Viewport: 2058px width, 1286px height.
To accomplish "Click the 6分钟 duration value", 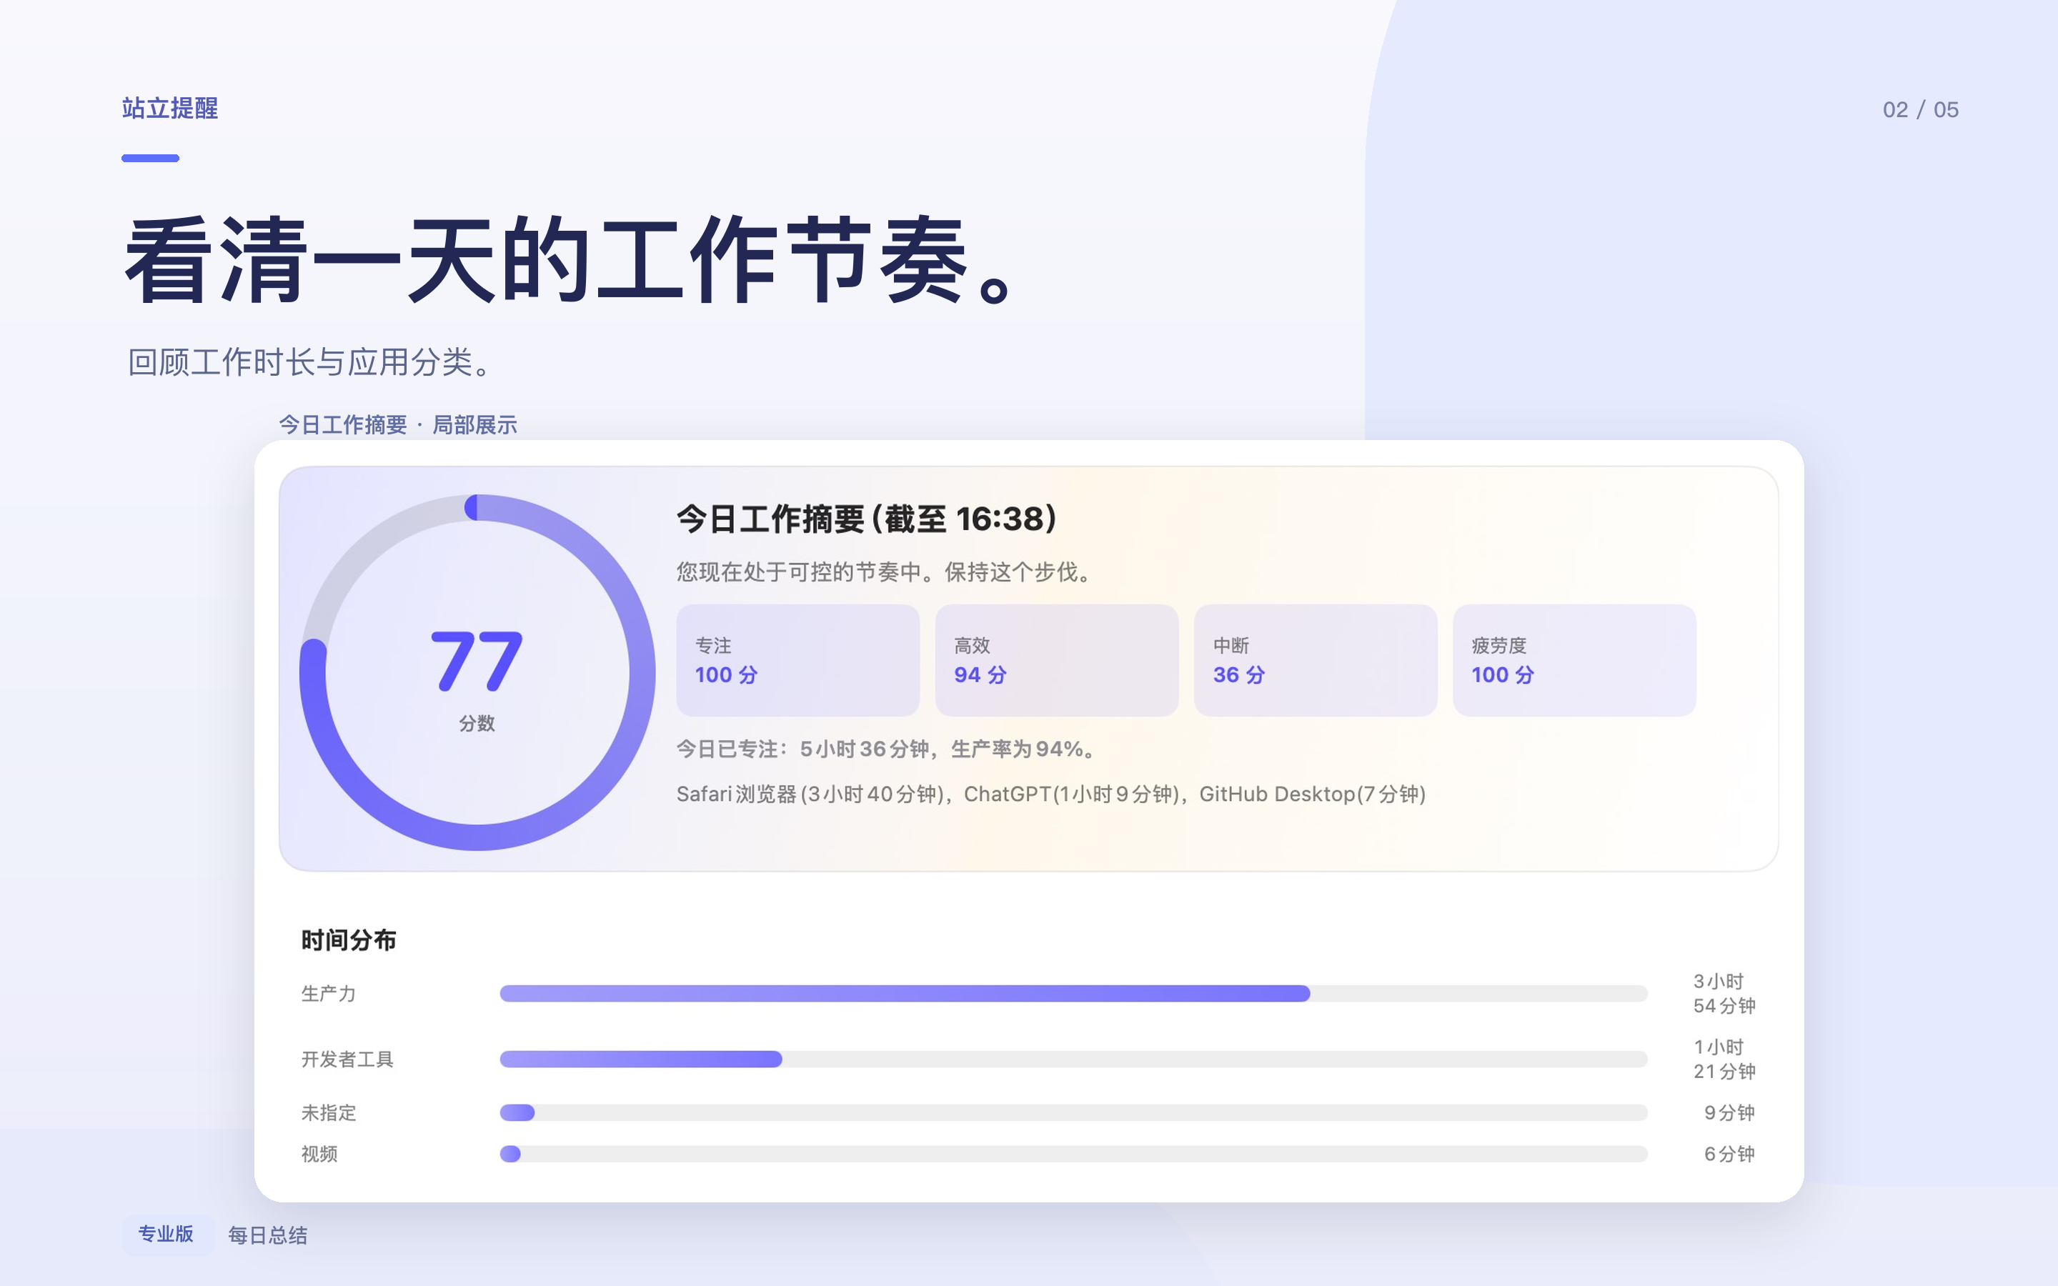I will click(1729, 1154).
